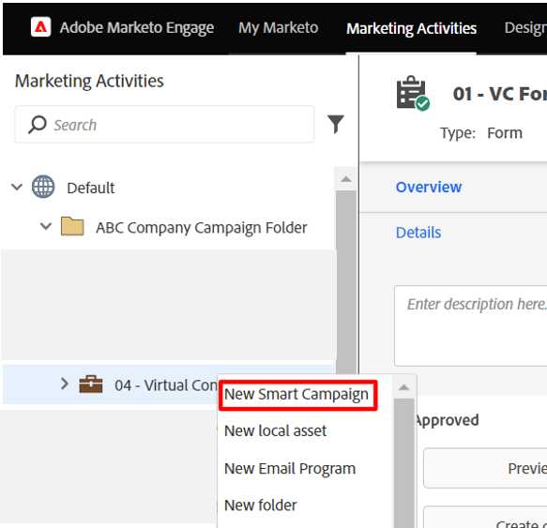Open the My Marketo tab
This screenshot has height=528, width=547.
click(279, 27)
